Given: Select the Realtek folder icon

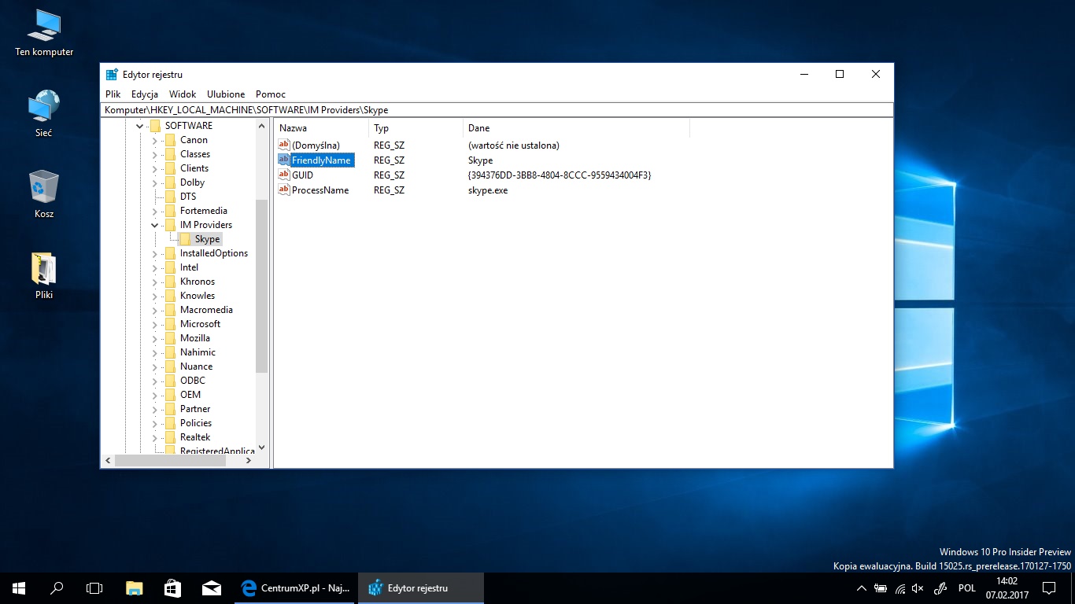Looking at the screenshot, I should (170, 437).
